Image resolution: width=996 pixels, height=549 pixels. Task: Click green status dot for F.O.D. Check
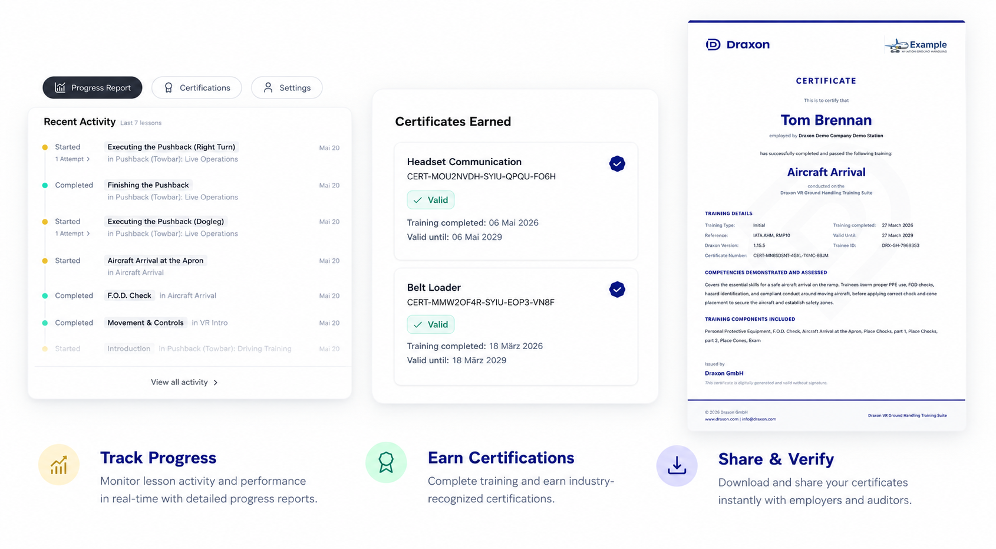[45, 295]
